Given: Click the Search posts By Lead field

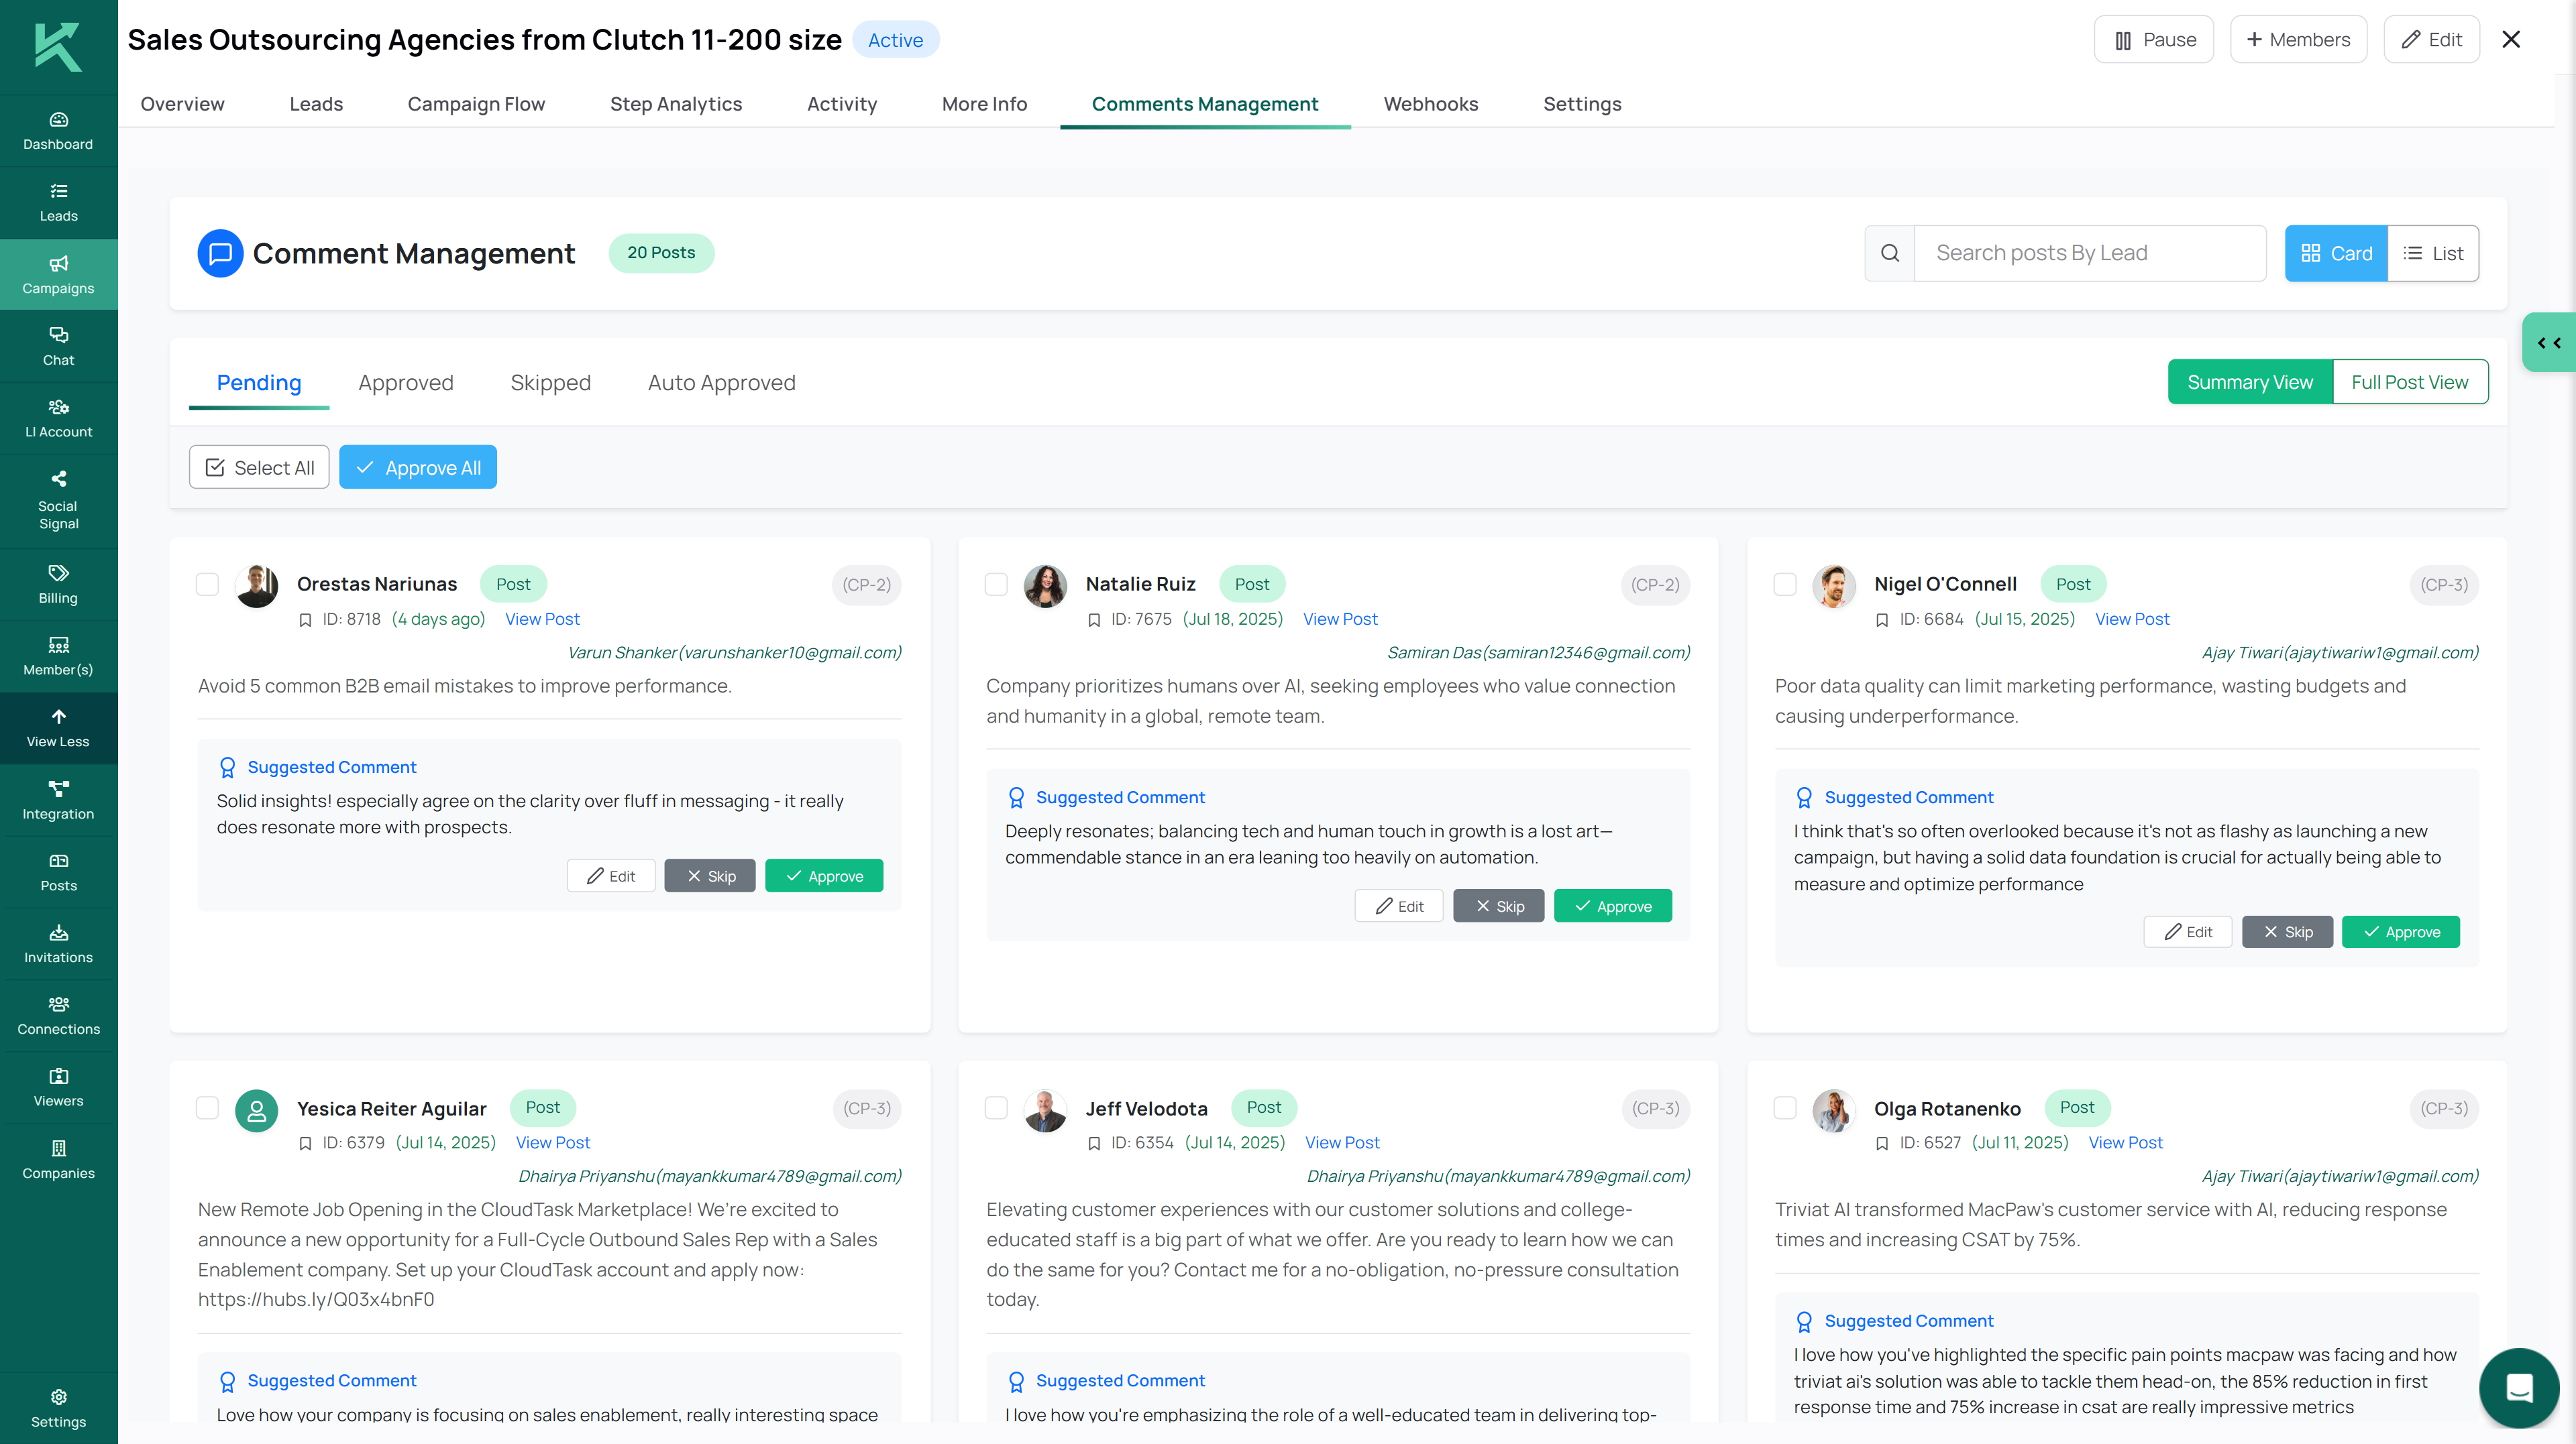Looking at the screenshot, I should click(x=2090, y=253).
